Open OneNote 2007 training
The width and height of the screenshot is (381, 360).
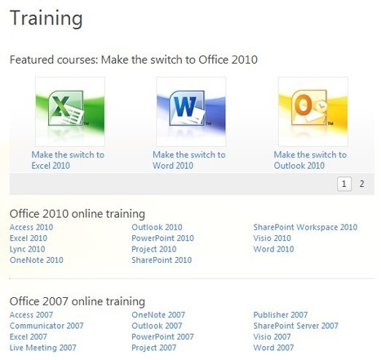pyautogui.click(x=158, y=315)
